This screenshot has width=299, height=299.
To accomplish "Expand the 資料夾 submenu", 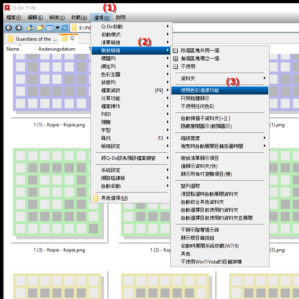I will pos(220,79).
